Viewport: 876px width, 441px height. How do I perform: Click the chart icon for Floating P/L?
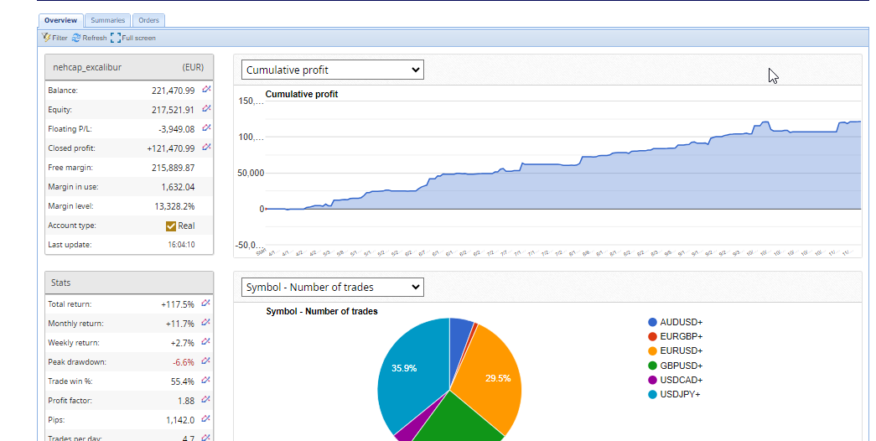(206, 128)
